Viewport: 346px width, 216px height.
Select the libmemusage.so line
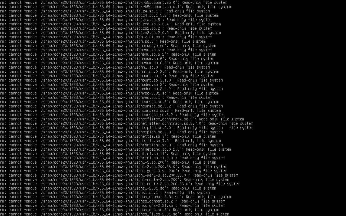click(x=108, y=46)
